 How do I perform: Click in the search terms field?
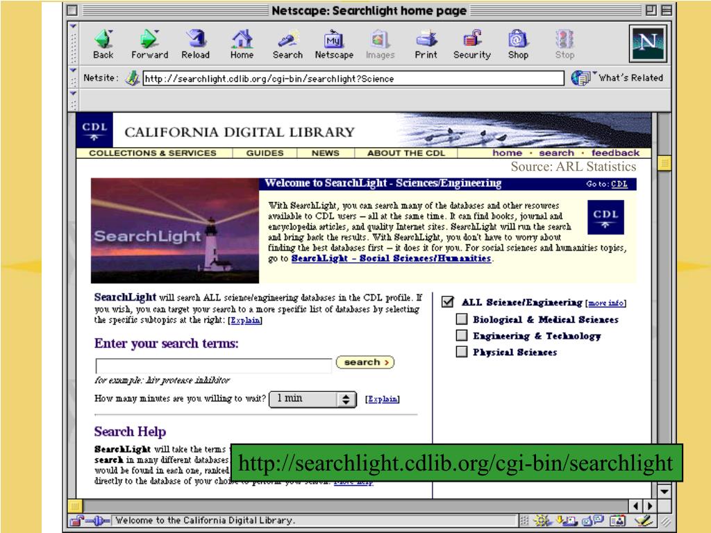click(x=214, y=365)
